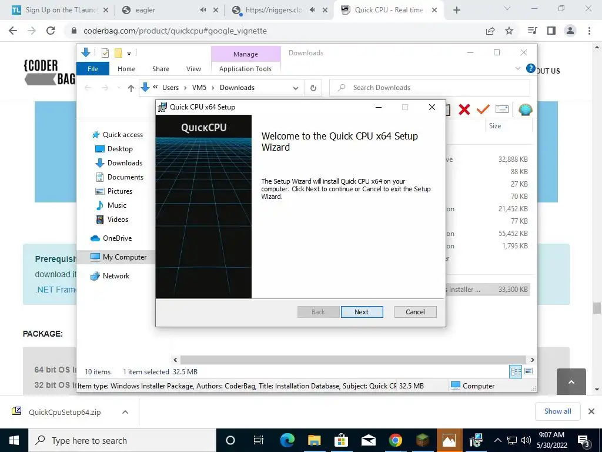Open Chrome profile icon

click(x=570, y=31)
